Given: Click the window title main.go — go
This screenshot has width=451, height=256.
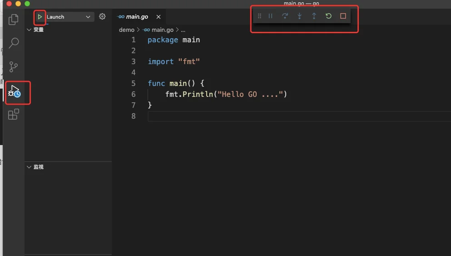Looking at the screenshot, I should [x=301, y=4].
